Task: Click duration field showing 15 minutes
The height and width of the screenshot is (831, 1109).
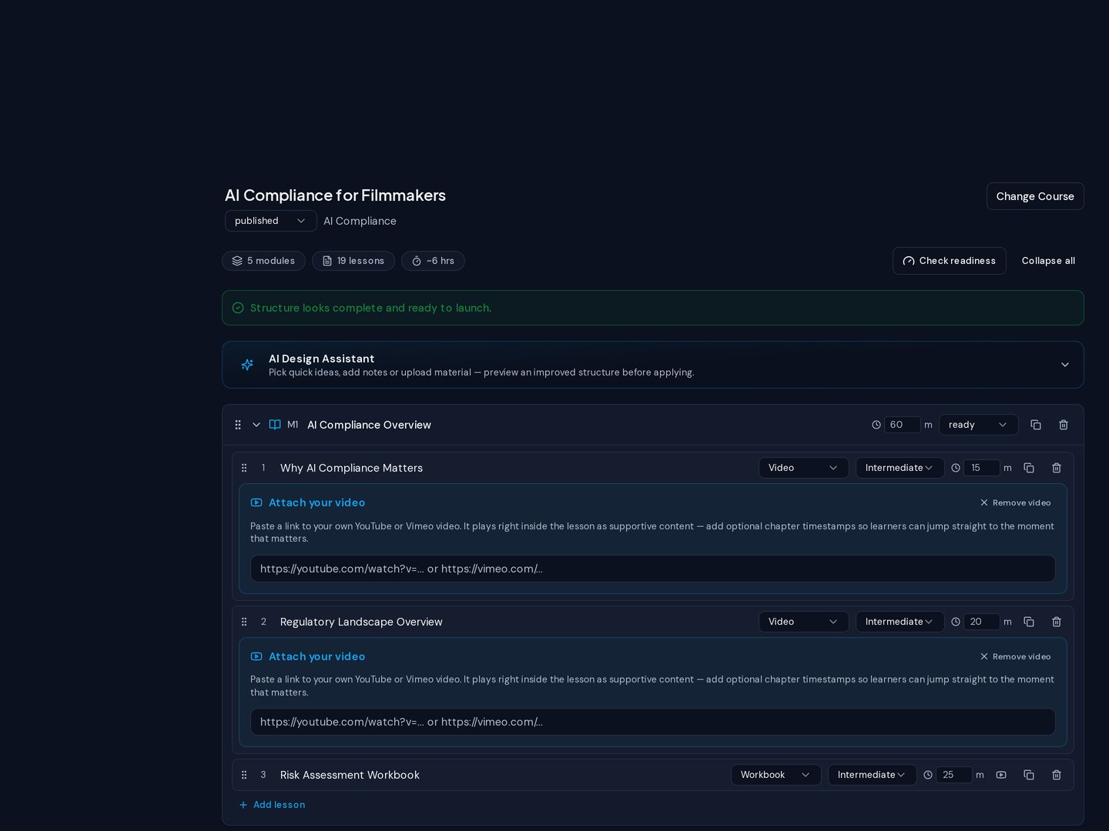Action: point(982,468)
